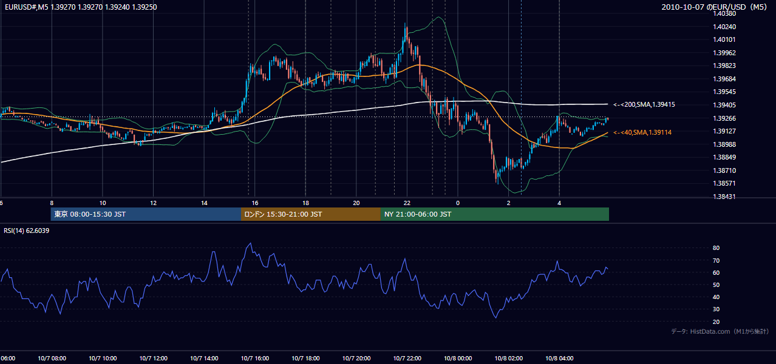Click price axis value 1.40101

tap(726, 39)
